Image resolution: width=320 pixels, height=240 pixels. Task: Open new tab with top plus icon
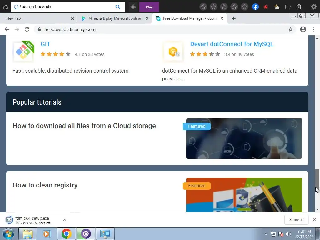133,7
